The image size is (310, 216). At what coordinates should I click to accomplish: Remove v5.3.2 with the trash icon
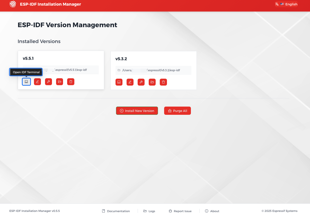[163, 82]
